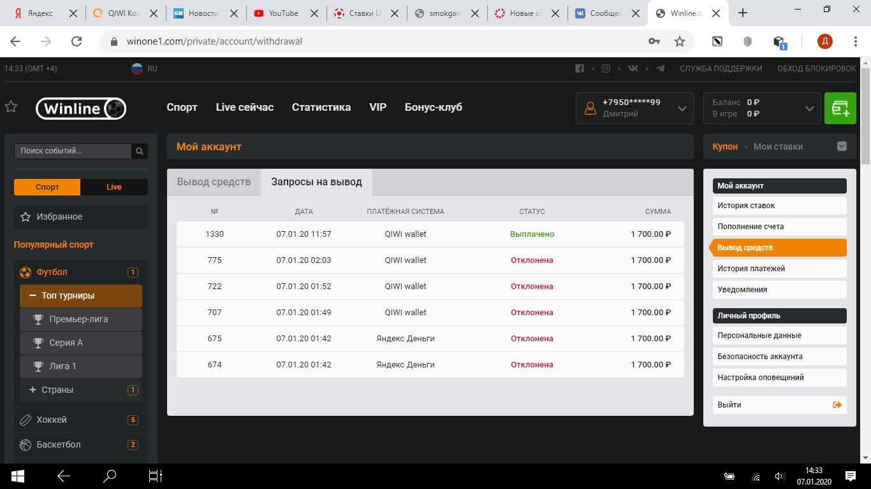This screenshot has width=871, height=489.
Task: Expand the Футбол sport category
Action: pos(81,273)
